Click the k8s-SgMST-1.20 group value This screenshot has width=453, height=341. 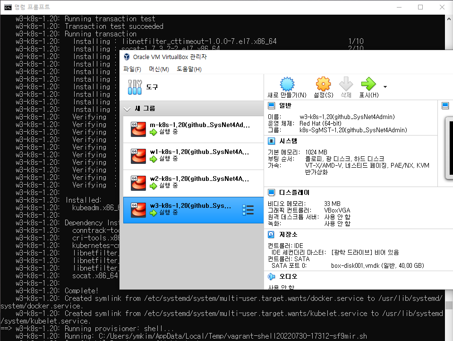(353, 130)
